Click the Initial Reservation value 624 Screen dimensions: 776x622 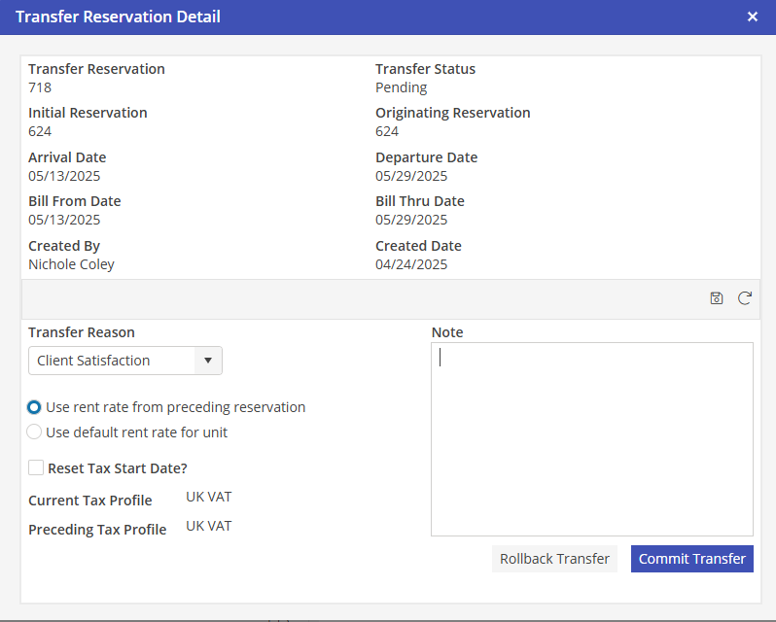click(x=40, y=131)
